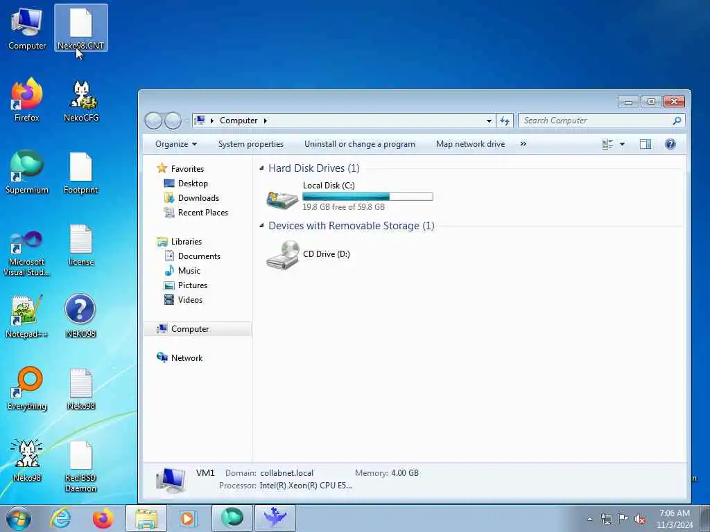Select the Local Disk (C:) drive icon
This screenshot has height=532, width=710.
tap(282, 199)
